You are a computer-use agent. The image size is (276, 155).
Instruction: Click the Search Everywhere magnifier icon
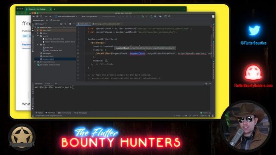pyautogui.click(x=169, y=16)
